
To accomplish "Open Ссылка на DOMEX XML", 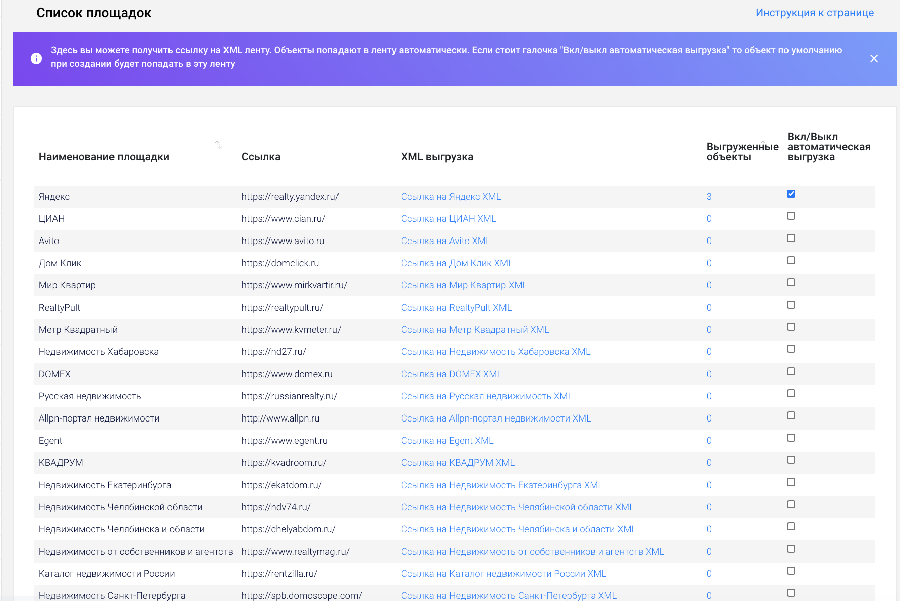I will coord(452,374).
